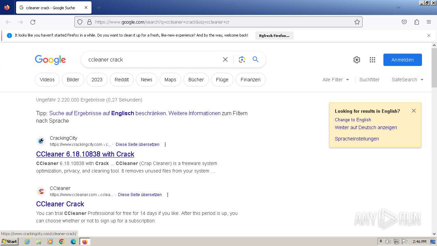Open the Google apps grid
The image size is (437, 246).
[x=372, y=60]
